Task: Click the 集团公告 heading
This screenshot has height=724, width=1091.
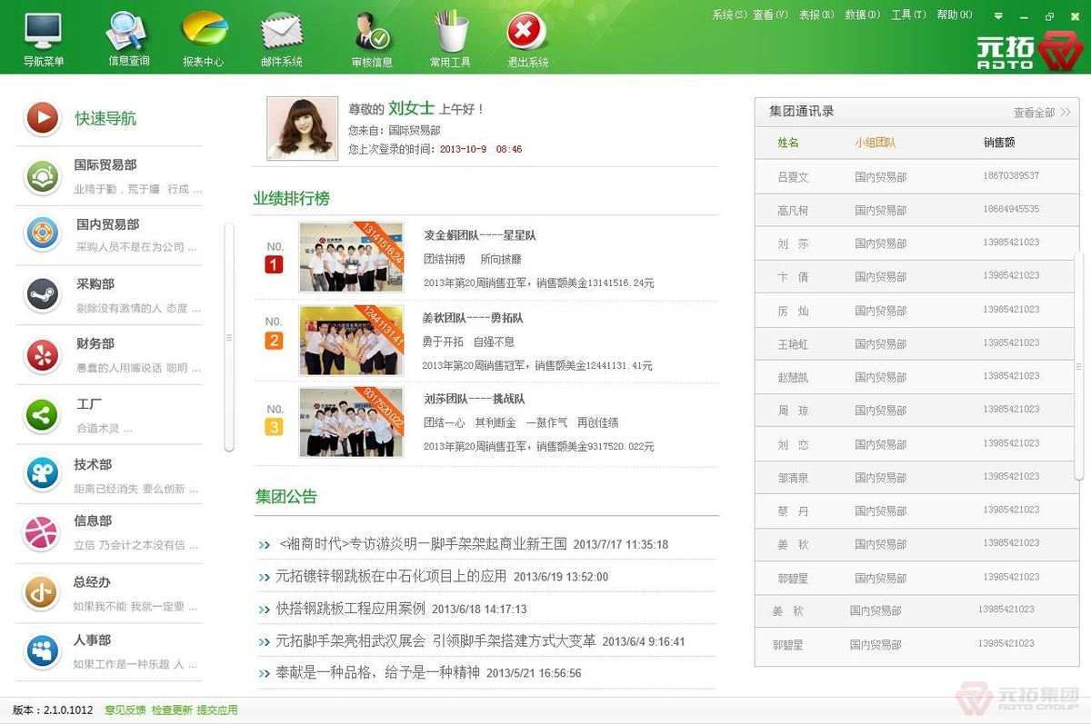Action: pos(286,496)
